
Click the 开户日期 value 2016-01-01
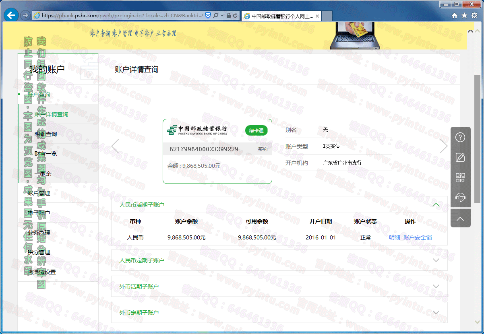pyautogui.click(x=321, y=237)
